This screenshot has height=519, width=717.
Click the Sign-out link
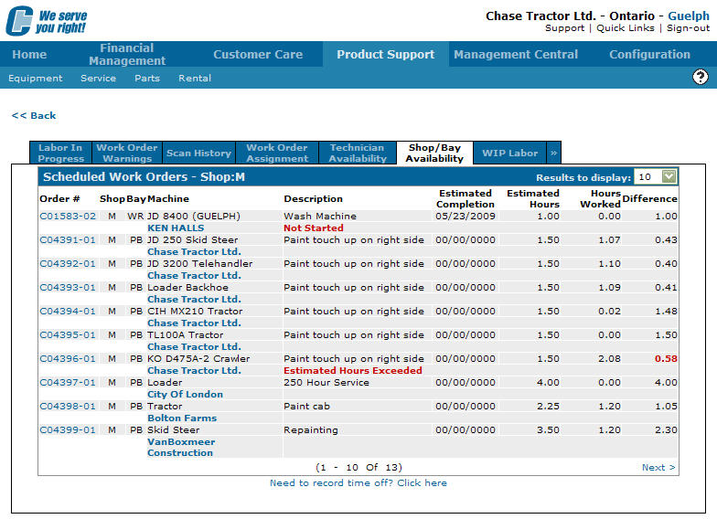click(687, 28)
